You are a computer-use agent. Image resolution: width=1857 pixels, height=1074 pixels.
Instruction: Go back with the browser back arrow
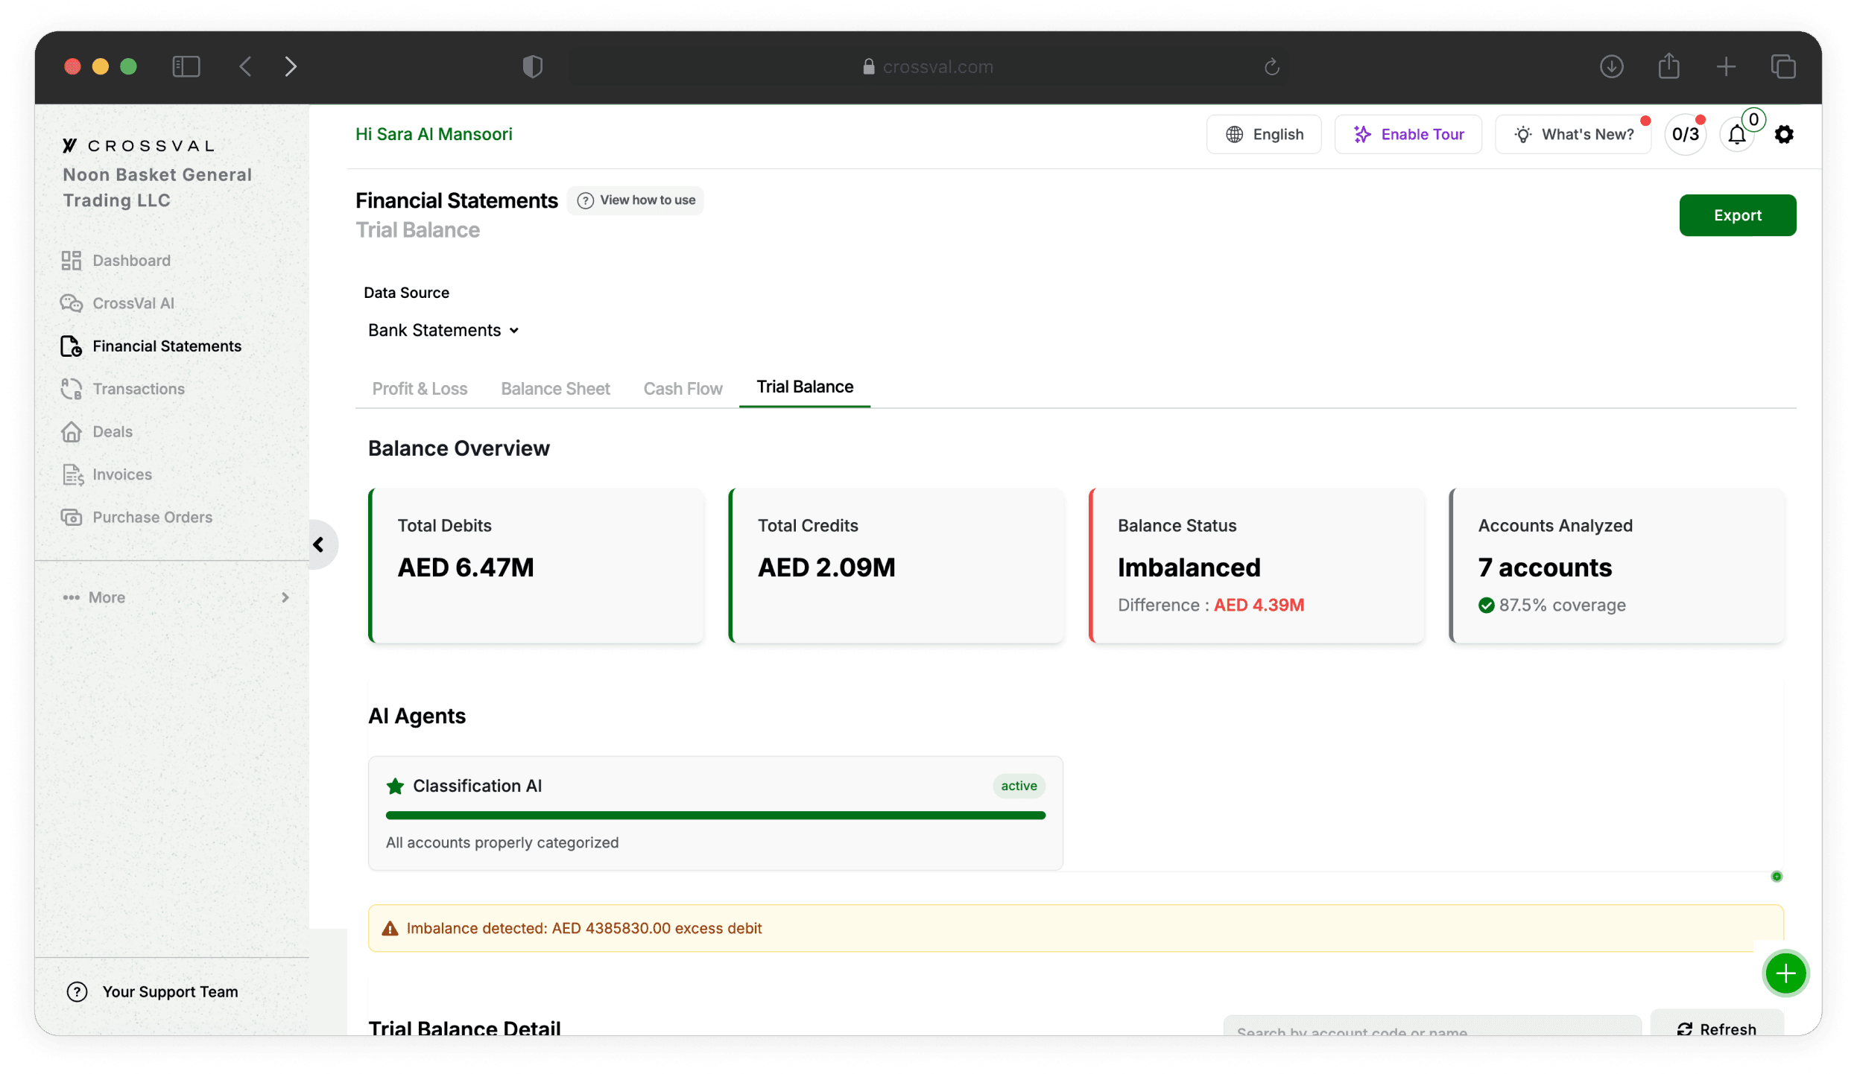[x=245, y=67]
